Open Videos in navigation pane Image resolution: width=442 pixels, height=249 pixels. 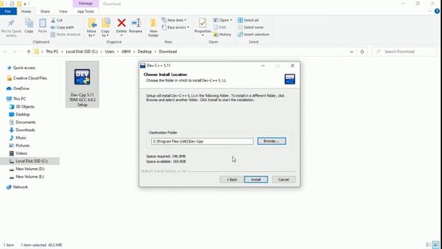coord(21,154)
